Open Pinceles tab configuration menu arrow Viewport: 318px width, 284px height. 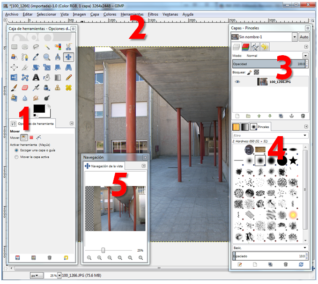click(x=306, y=127)
